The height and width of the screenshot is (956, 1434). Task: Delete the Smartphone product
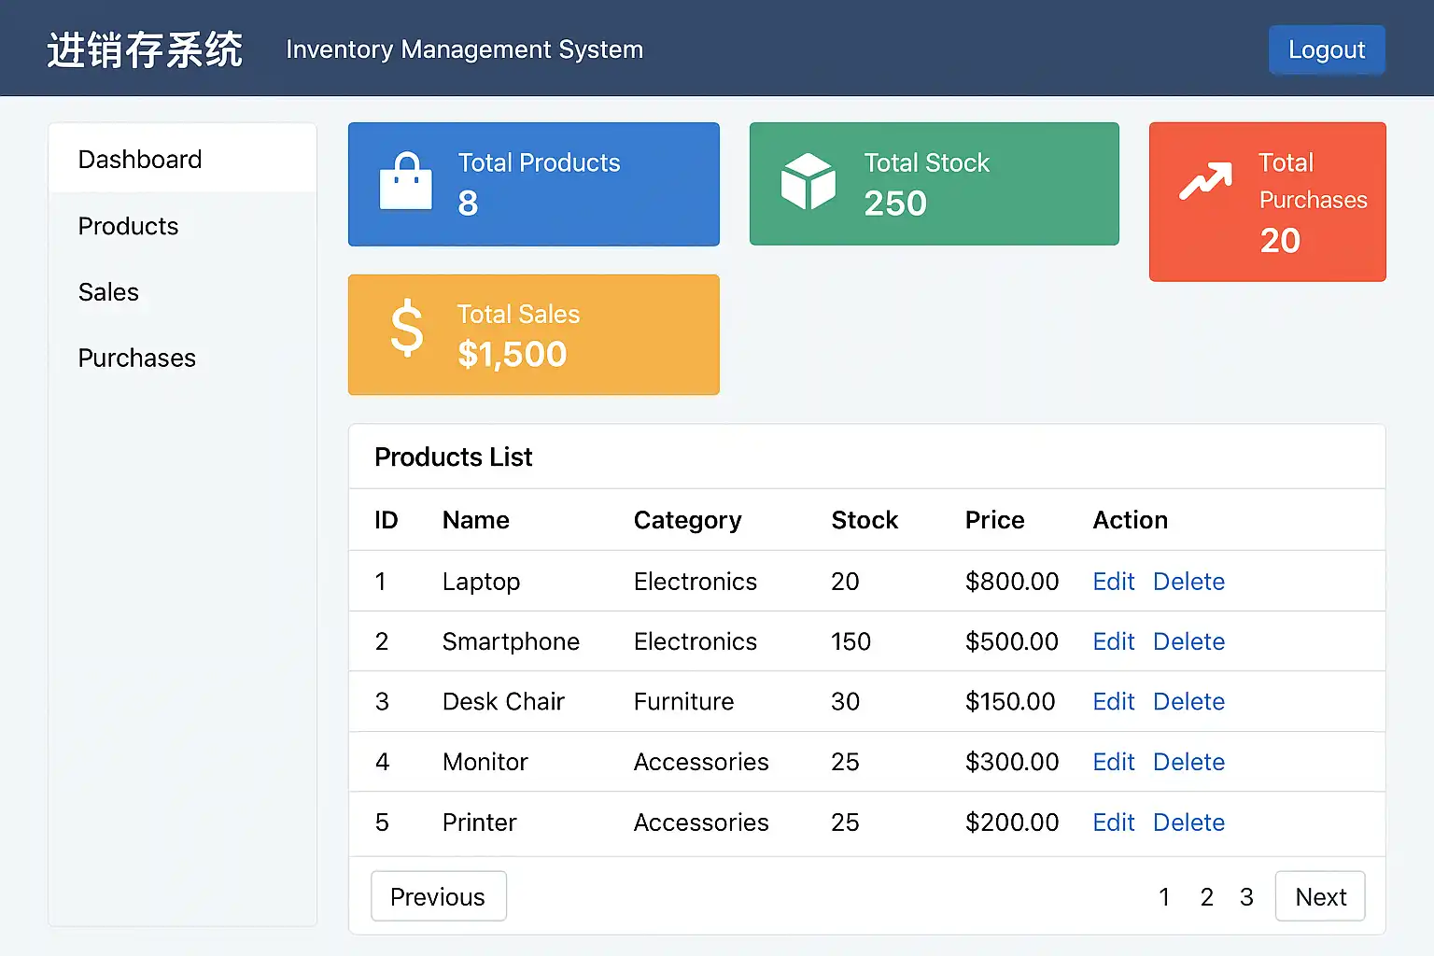click(x=1188, y=641)
